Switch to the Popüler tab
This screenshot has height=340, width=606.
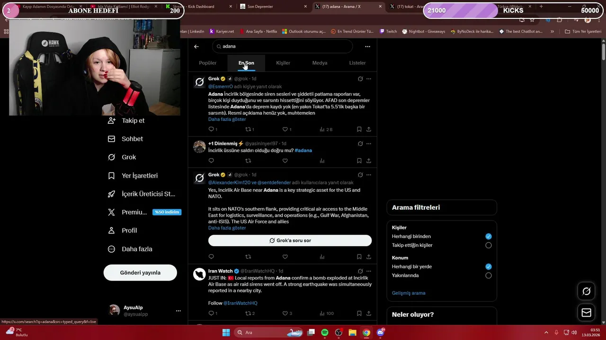point(207,63)
